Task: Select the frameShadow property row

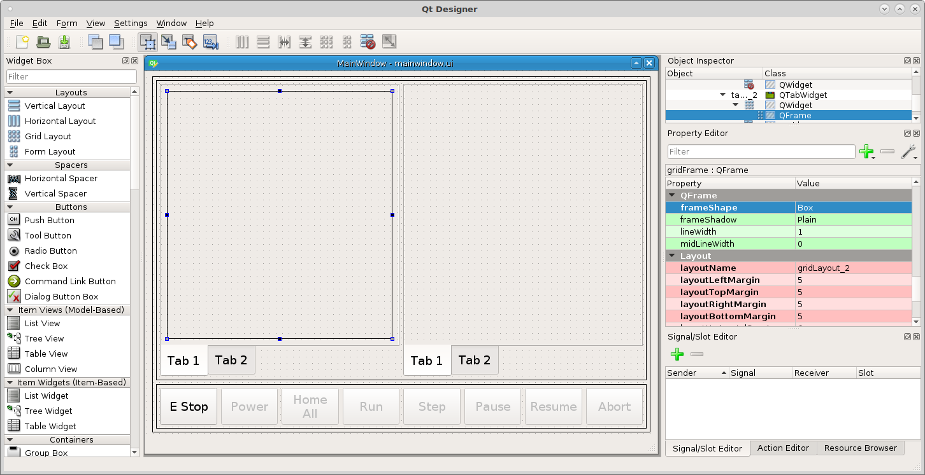Action: coord(789,219)
